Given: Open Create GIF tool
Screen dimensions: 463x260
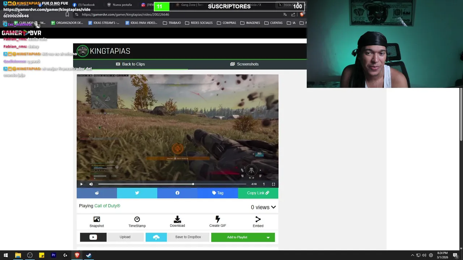Looking at the screenshot, I should point(218,222).
